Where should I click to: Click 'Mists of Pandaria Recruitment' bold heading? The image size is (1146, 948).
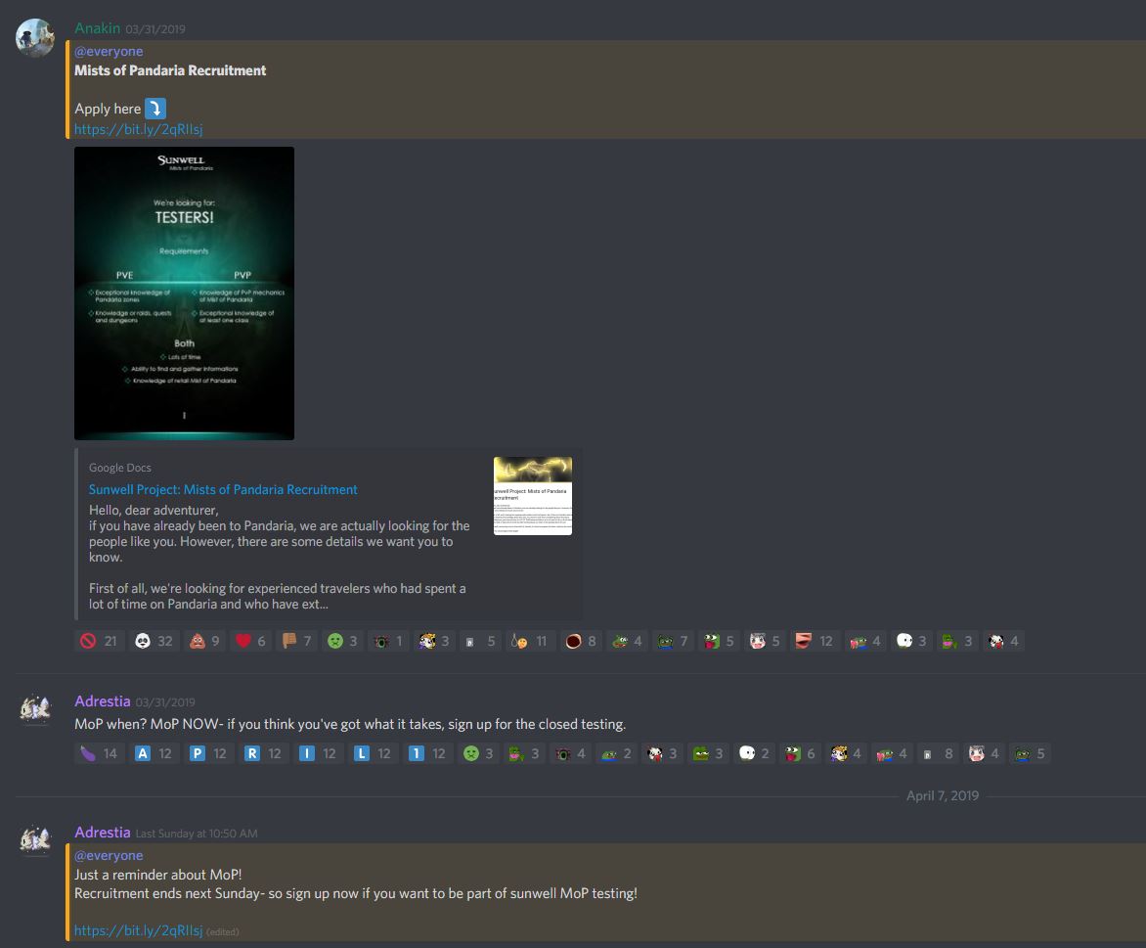(x=170, y=70)
